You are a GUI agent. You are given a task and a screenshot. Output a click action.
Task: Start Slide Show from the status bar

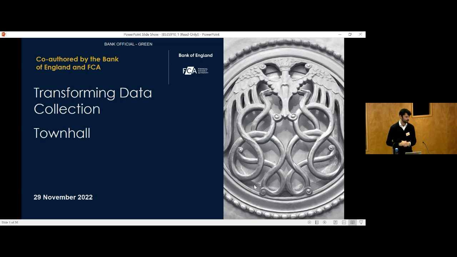[361, 222]
